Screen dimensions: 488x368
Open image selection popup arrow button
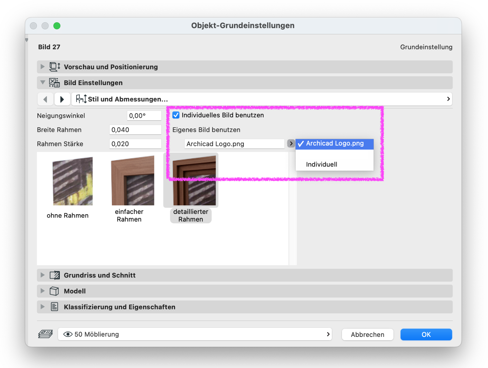coord(291,143)
